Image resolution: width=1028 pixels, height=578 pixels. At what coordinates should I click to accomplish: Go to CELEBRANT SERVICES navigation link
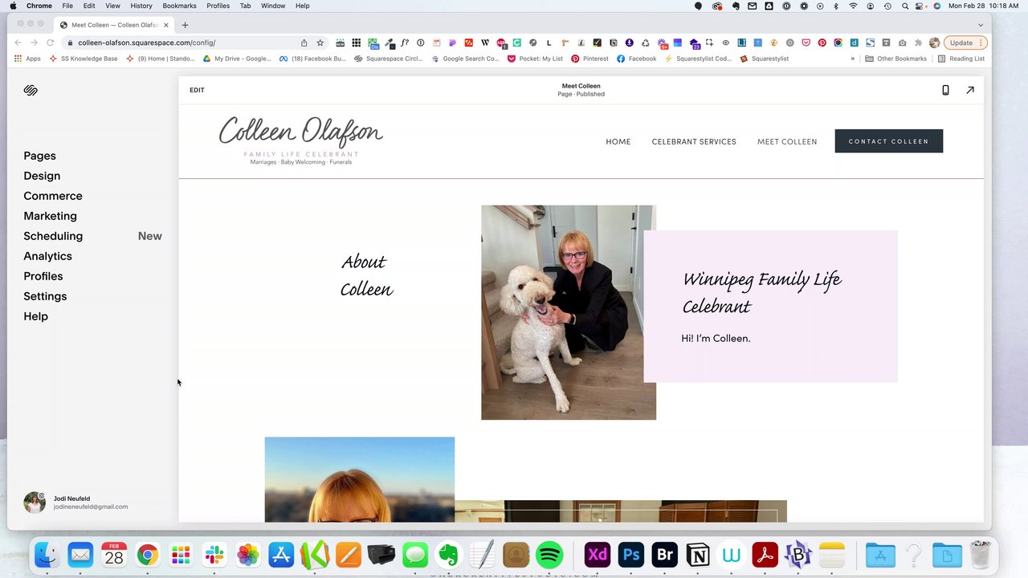694,141
